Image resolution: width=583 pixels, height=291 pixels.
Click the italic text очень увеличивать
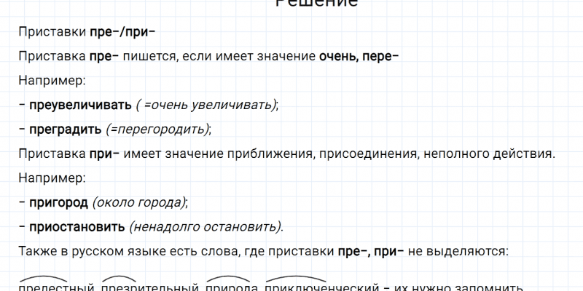pos(210,105)
